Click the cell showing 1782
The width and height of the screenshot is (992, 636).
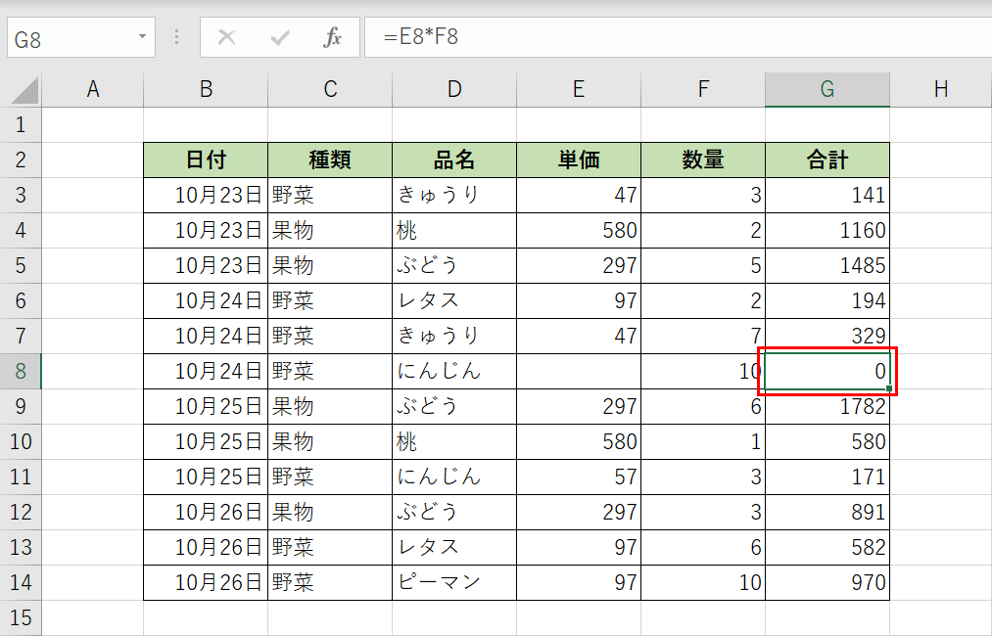click(827, 406)
